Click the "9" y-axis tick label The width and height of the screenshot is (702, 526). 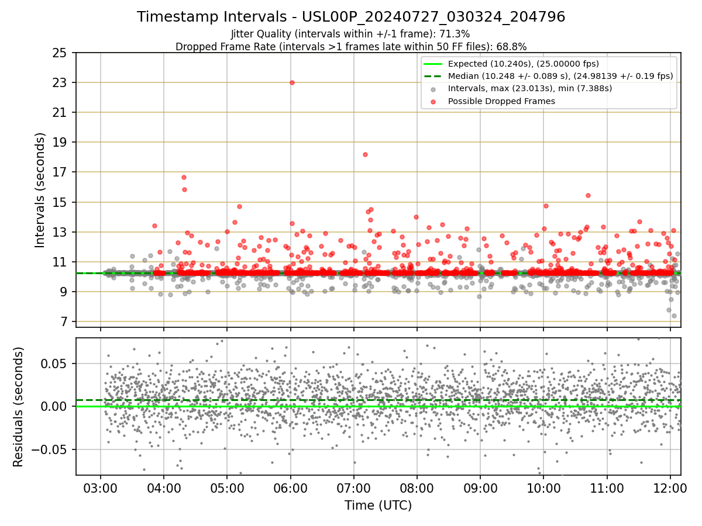pos(64,292)
